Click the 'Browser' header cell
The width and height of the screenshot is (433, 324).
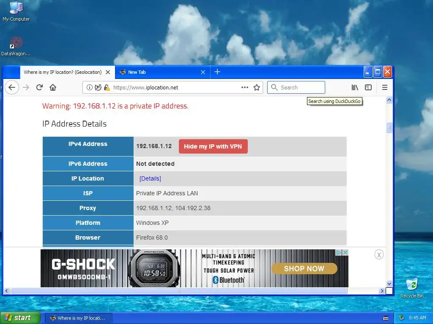(x=88, y=238)
